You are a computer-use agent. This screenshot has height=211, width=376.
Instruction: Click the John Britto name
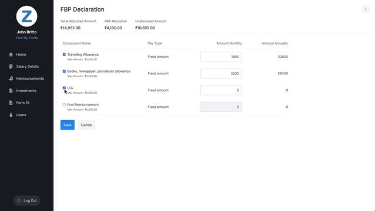click(x=26, y=32)
